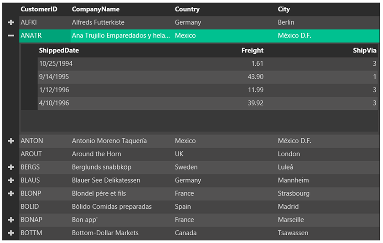Select the Around the Horn row
The width and height of the screenshot is (383, 243).
click(x=97, y=154)
